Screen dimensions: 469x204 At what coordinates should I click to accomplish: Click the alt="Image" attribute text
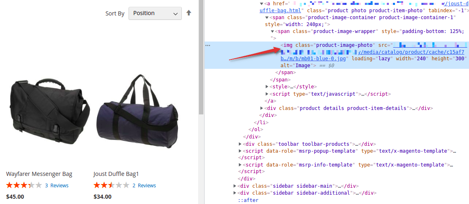tap(297, 65)
